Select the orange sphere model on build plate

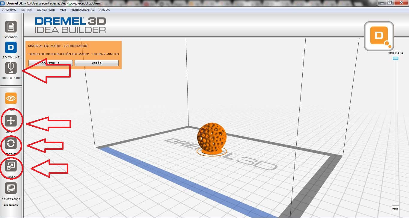(x=212, y=137)
